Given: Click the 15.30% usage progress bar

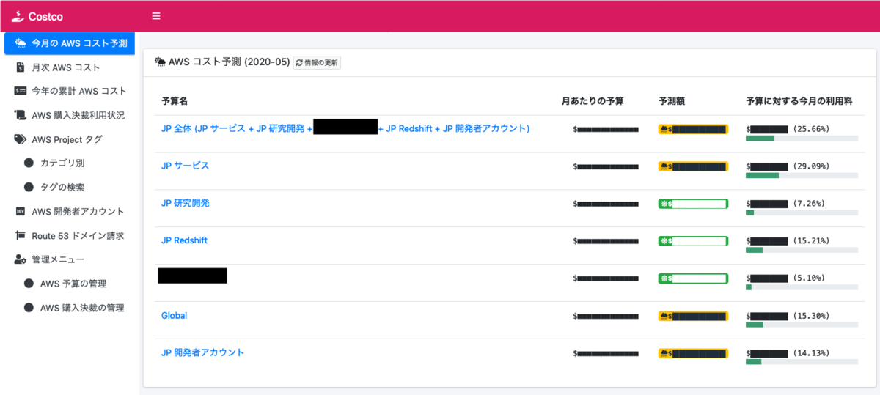Looking at the screenshot, I should (802, 325).
